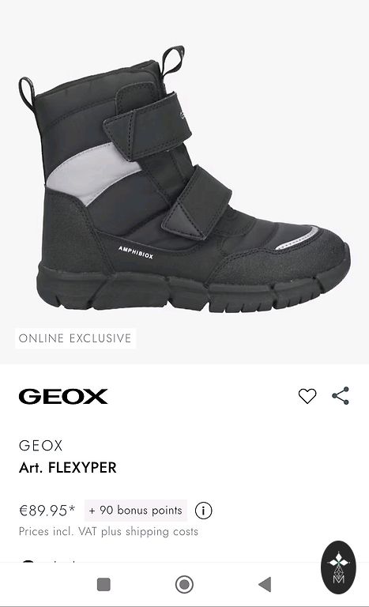Tap the Android home circle button
The image size is (369, 607).
(x=184, y=584)
